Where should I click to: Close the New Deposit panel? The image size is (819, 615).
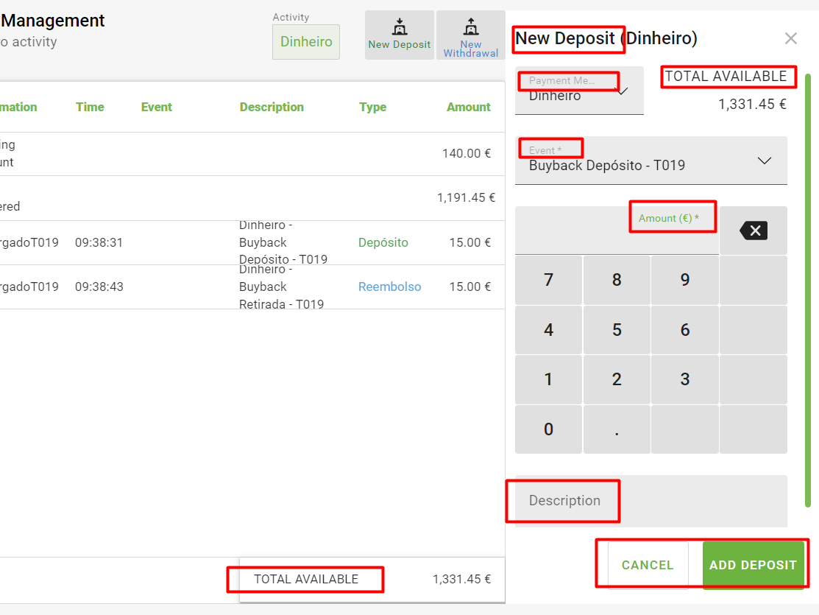pyautogui.click(x=791, y=38)
